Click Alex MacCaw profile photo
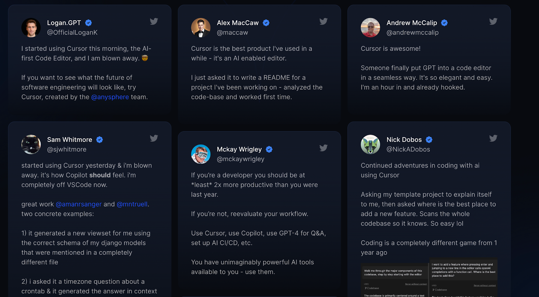539x297 pixels. (201, 28)
